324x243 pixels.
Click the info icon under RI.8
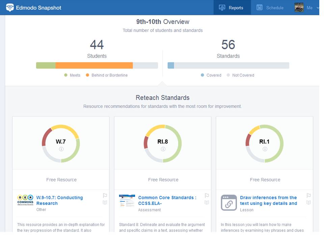(x=163, y=149)
